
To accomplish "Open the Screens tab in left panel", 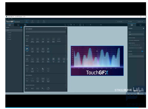I will tap(10, 25).
